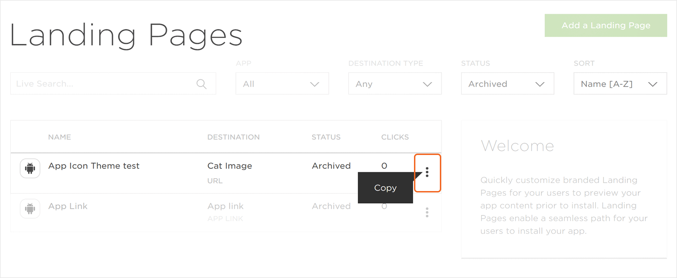The image size is (677, 278).
Task: Expand the App filter dropdown
Action: [282, 84]
